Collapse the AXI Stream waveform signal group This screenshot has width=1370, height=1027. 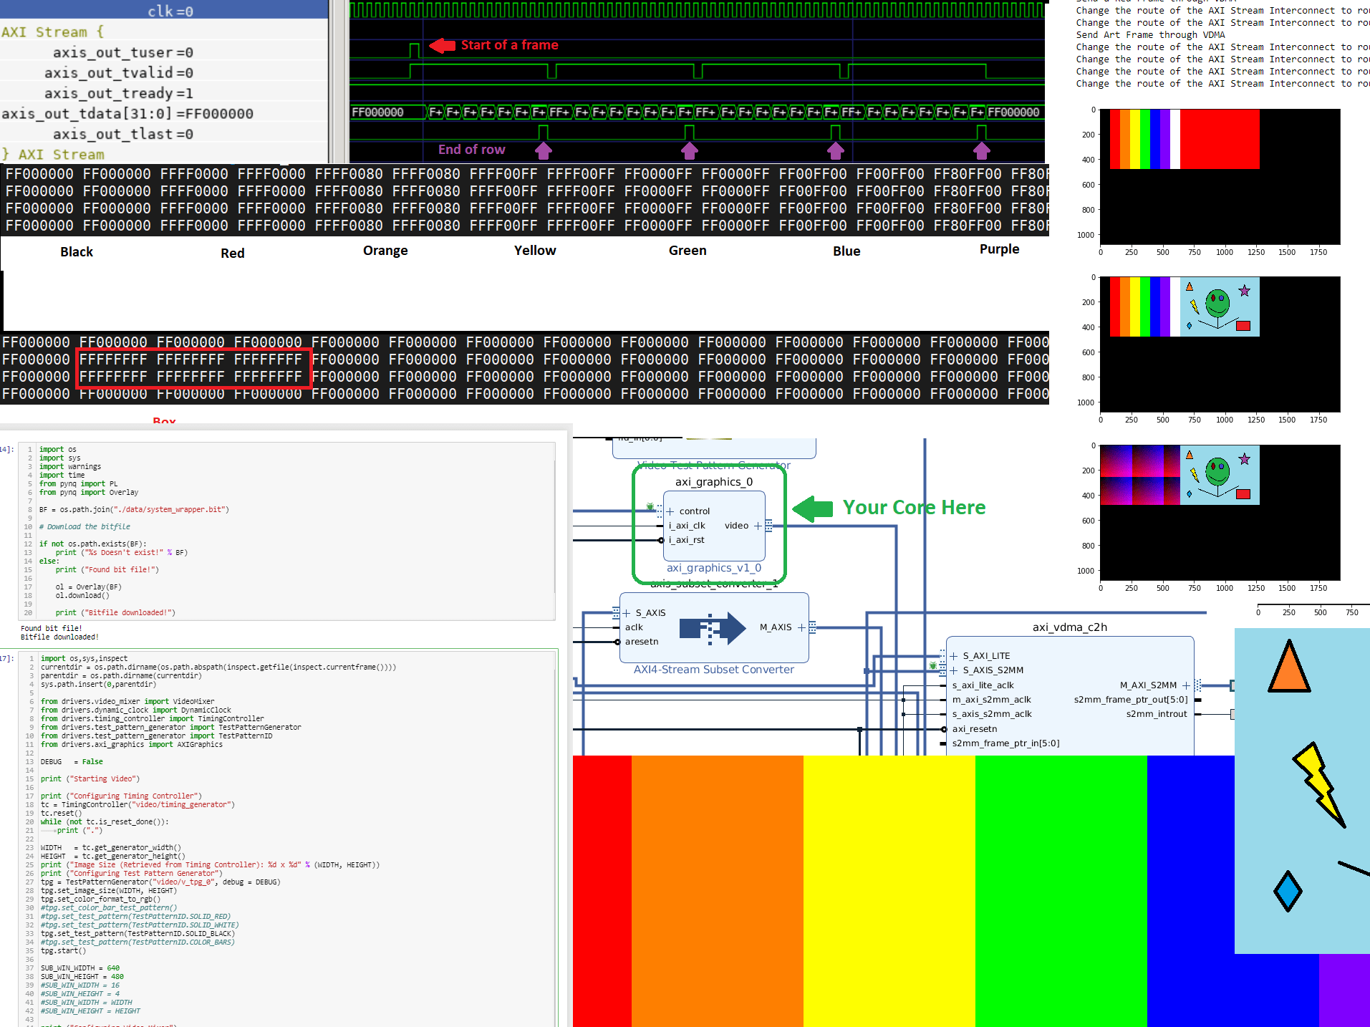[x=54, y=32]
